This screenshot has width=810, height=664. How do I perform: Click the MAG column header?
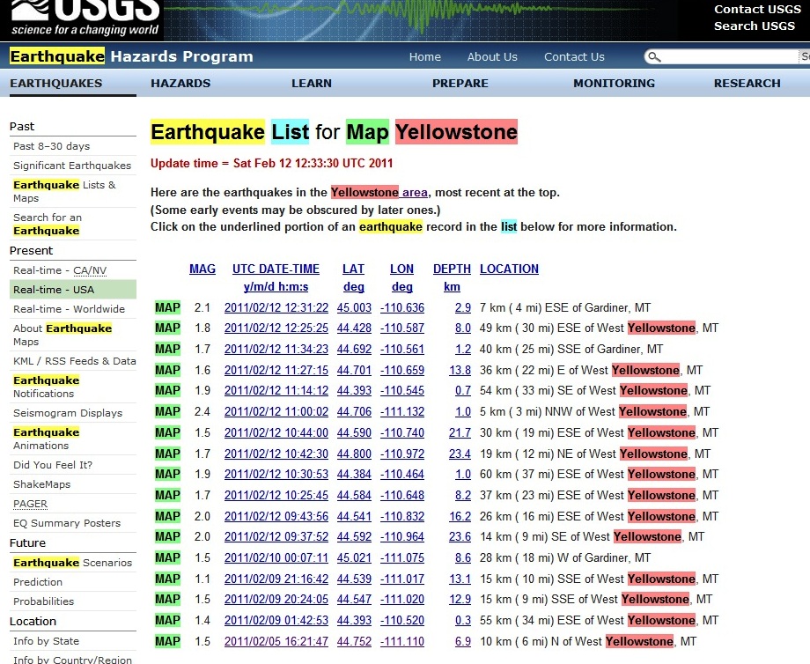pyautogui.click(x=202, y=269)
